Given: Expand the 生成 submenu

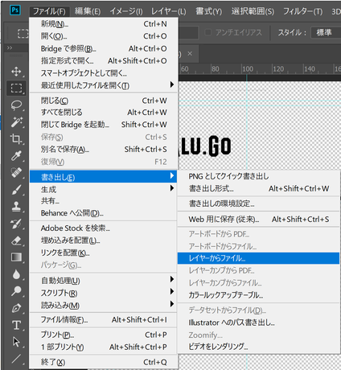Looking at the screenshot, I should click(103, 189).
